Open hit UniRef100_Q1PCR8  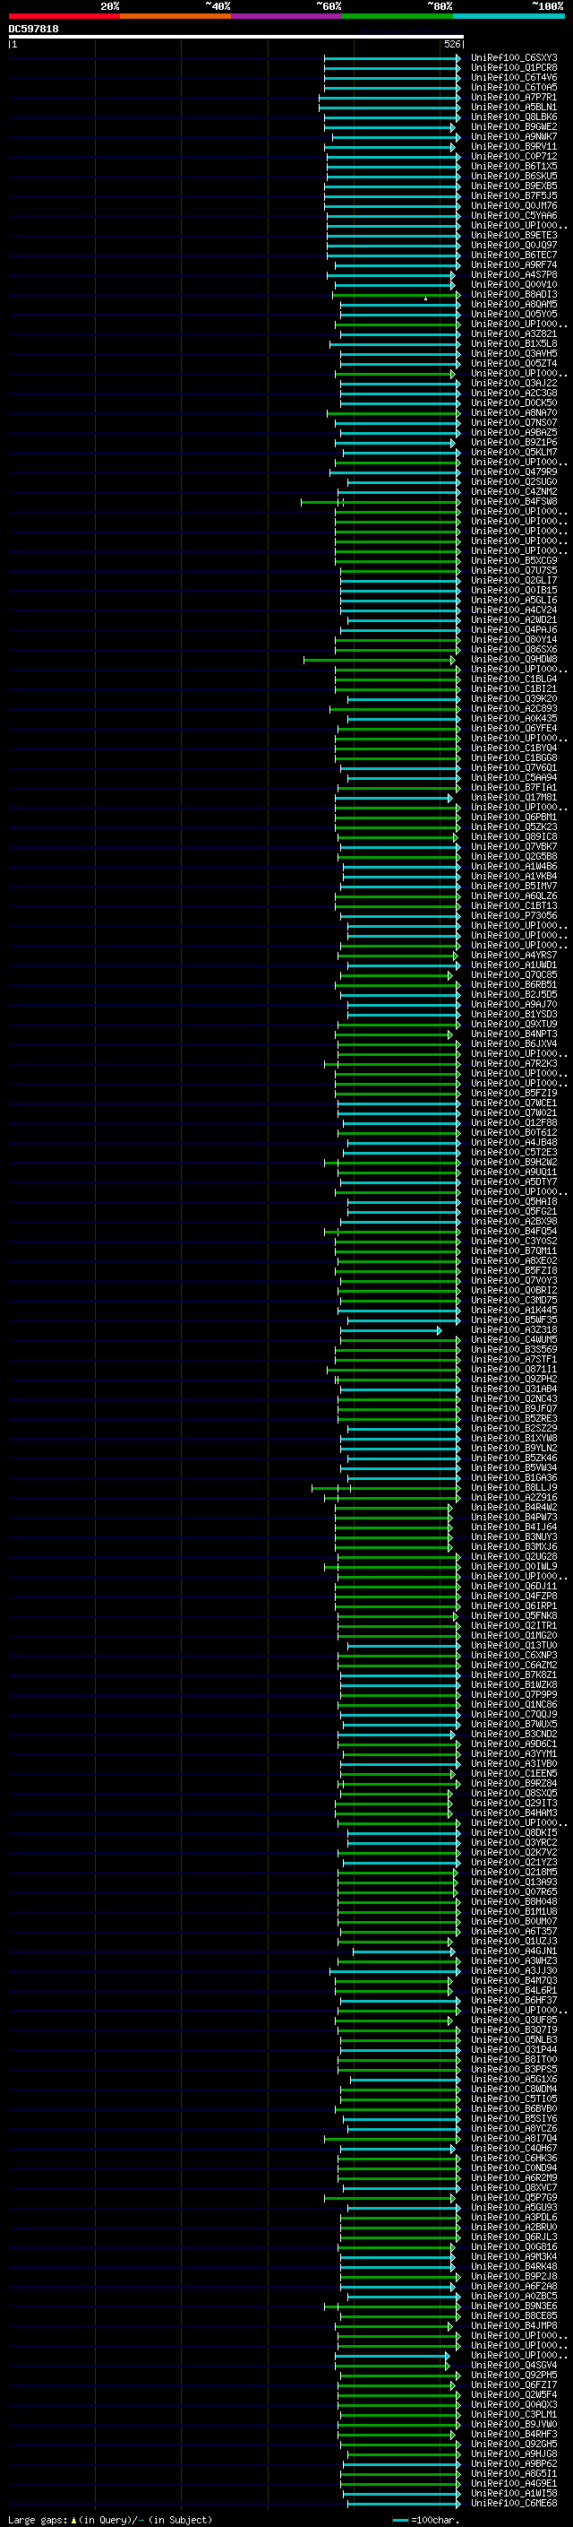tap(513, 68)
